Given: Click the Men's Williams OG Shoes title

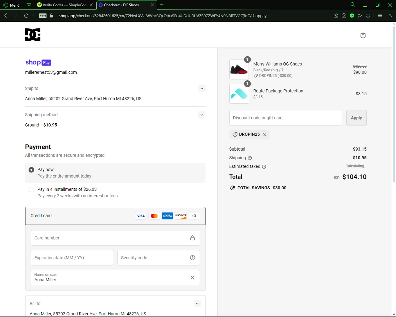Looking at the screenshot, I should (x=277, y=64).
